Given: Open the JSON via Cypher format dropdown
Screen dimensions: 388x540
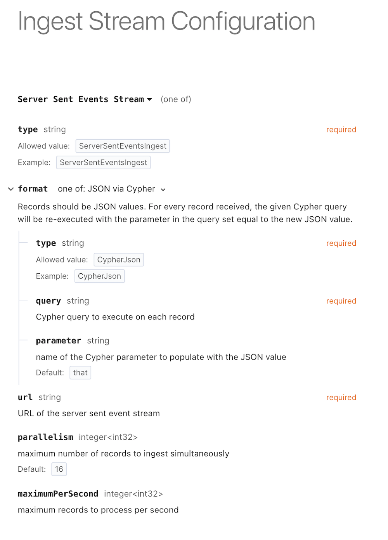Looking at the screenshot, I should coord(163,189).
